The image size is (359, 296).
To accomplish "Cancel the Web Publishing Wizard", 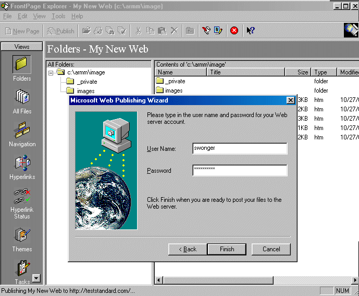I will pyautogui.click(x=271, y=249).
